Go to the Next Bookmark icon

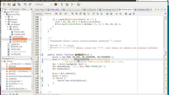pos(98,14)
